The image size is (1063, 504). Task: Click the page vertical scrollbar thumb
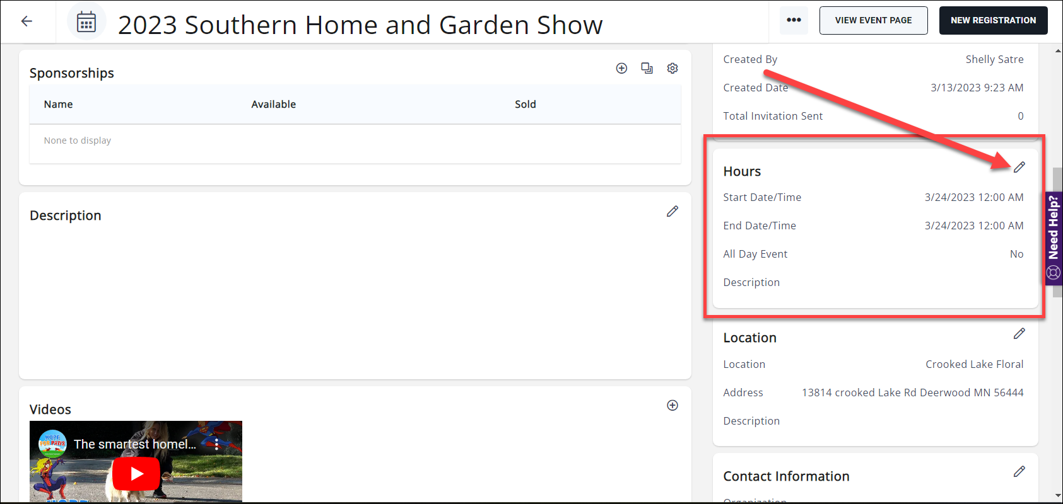[1057, 180]
